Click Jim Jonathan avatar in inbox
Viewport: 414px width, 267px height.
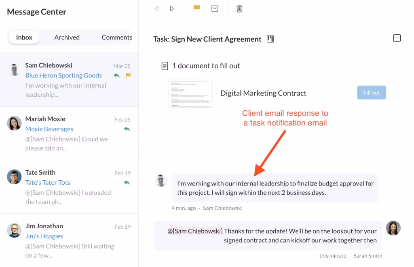(x=14, y=230)
